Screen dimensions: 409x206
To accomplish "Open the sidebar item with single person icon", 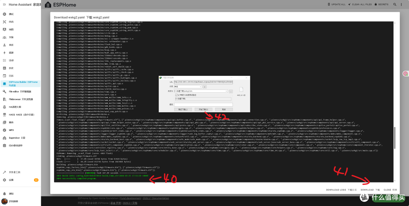I will (20, 45).
